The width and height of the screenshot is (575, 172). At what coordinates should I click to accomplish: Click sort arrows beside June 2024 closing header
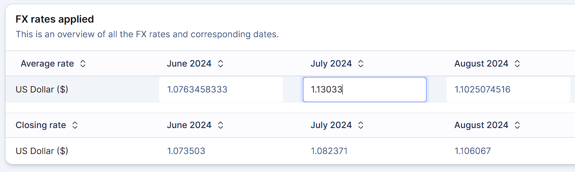(221, 125)
